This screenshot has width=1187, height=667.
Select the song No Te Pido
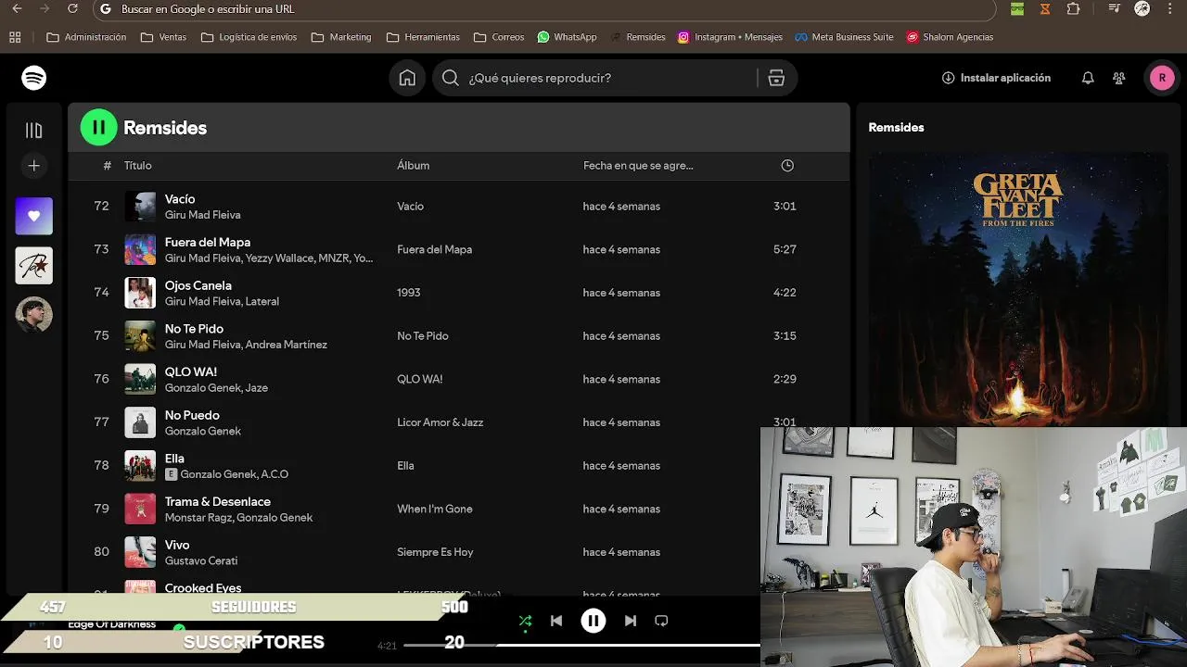[x=194, y=329]
